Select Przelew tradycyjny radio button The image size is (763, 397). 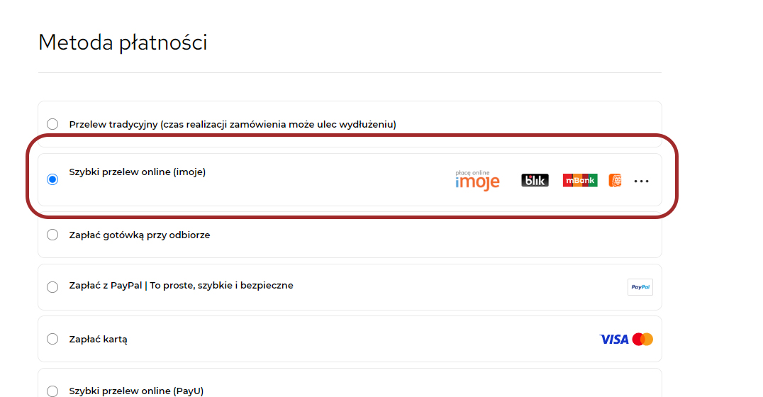coord(52,124)
